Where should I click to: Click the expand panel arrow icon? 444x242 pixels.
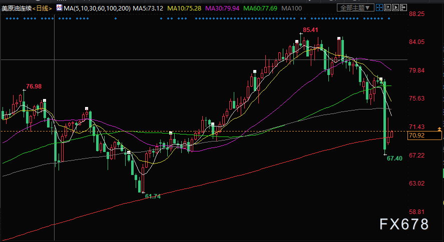coord(403,7)
